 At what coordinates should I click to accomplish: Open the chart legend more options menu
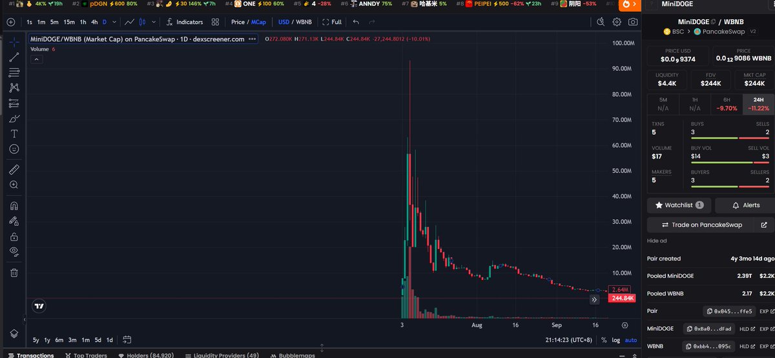pos(253,39)
